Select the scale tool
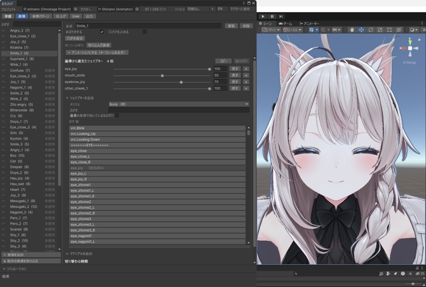The width and height of the screenshot is (426, 287). coord(380,30)
